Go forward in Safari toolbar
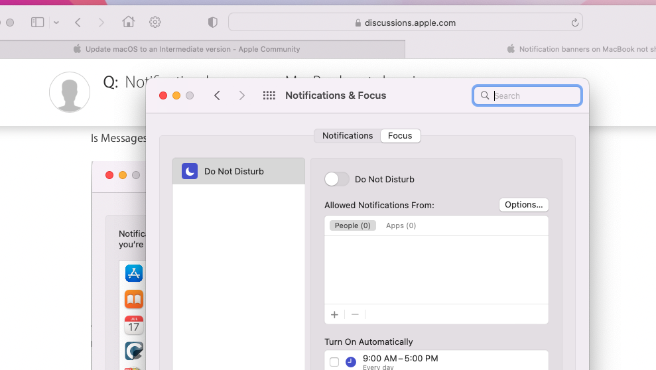Viewport: 656px width, 370px height. point(101,23)
